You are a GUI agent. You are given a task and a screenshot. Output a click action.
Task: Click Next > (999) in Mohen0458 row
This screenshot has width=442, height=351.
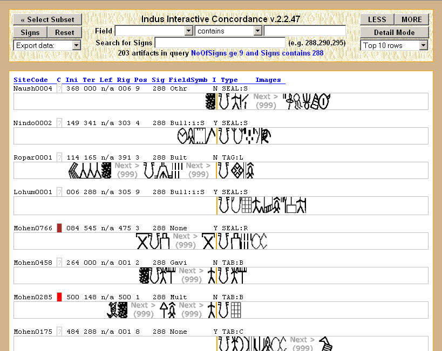pyautogui.click(x=192, y=275)
